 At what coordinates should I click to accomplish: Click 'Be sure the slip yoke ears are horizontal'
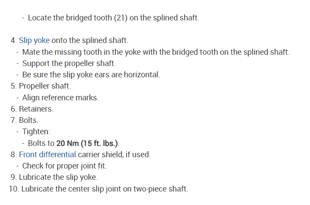91,75
